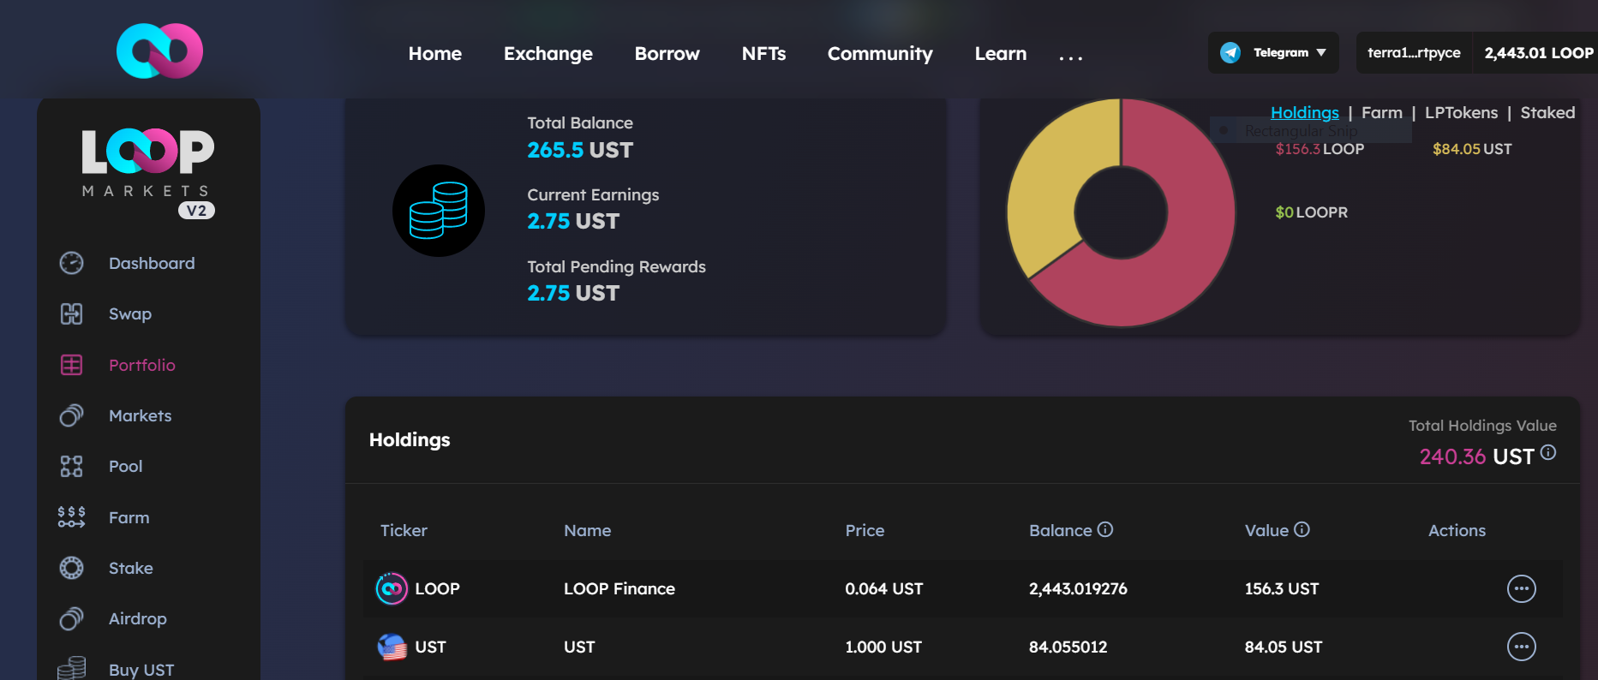Click the Dashboard gauge icon
The height and width of the screenshot is (680, 1598).
[x=71, y=263]
